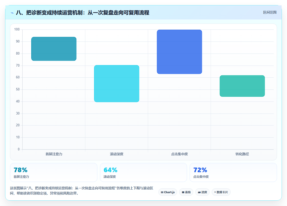287x206 pixels.
Task: Click the 数据卡片 tag chip
Action: click(x=221, y=192)
